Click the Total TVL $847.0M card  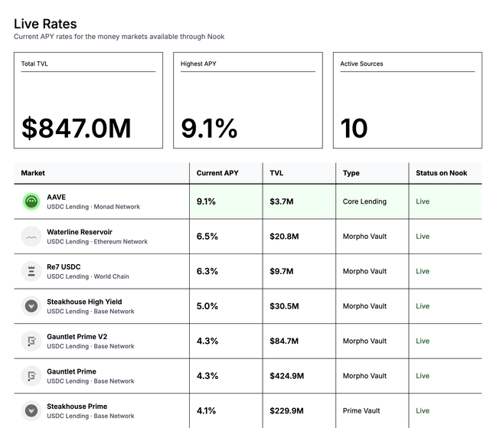(x=89, y=100)
